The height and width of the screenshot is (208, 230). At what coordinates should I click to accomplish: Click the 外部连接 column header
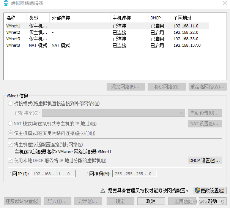80,18
